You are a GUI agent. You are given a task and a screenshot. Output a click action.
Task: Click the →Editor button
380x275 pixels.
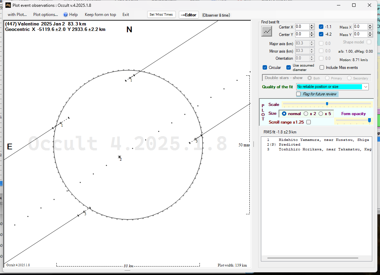(188, 15)
